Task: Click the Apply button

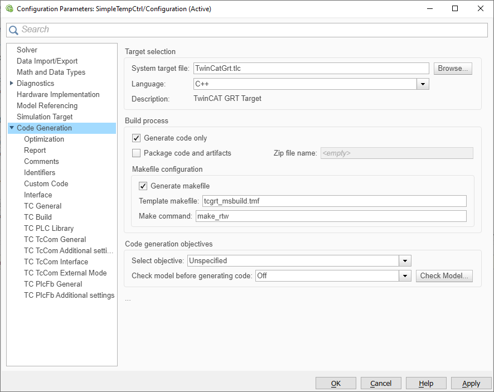Action: pyautogui.click(x=471, y=383)
